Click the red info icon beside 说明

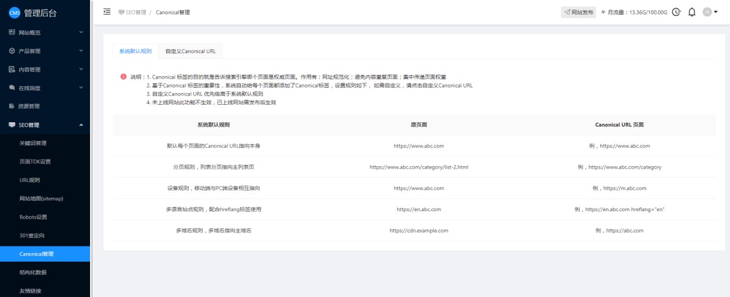[123, 77]
